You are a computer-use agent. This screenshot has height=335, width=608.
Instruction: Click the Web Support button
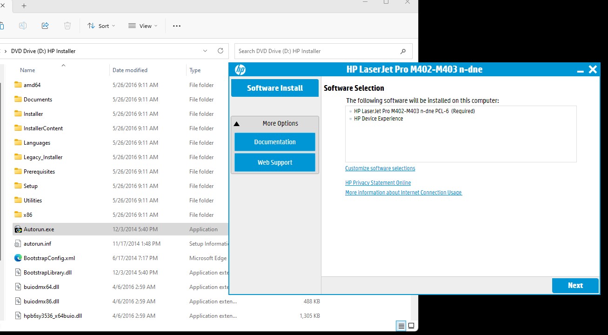click(274, 162)
